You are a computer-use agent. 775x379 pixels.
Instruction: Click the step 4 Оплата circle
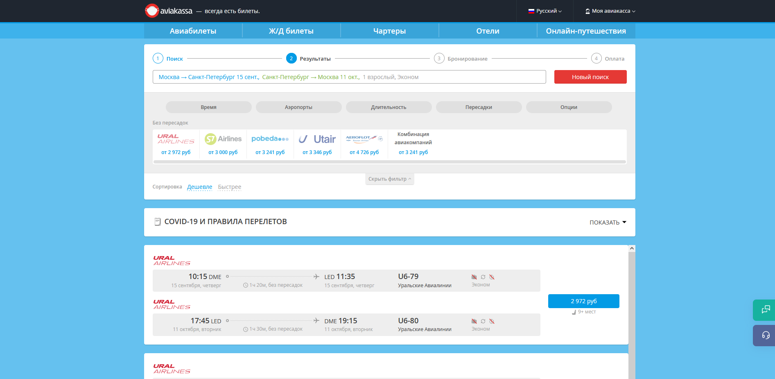point(596,58)
